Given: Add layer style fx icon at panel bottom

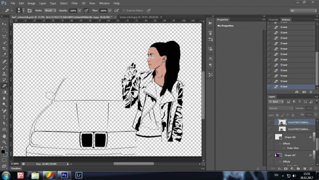Looking at the screenshot, I should tap(280, 169).
